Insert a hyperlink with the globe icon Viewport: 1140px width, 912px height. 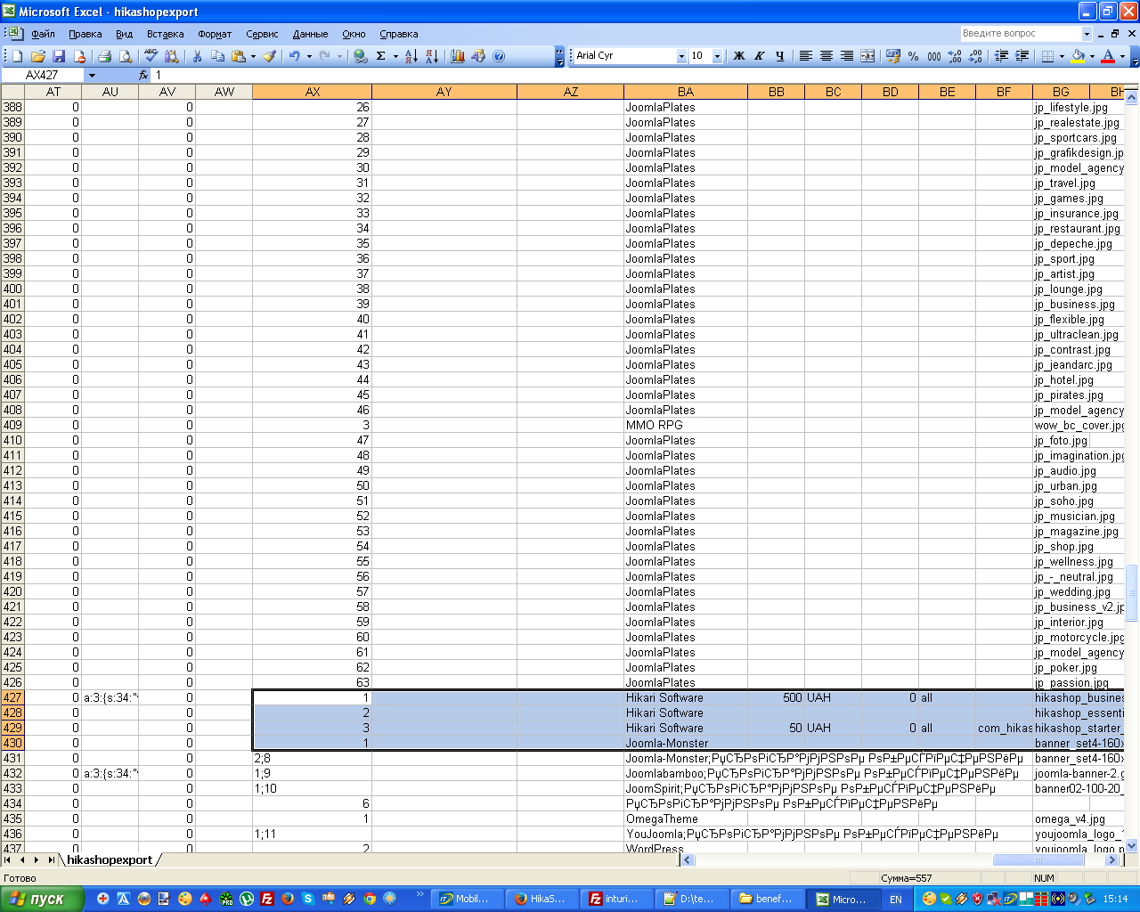[x=360, y=56]
